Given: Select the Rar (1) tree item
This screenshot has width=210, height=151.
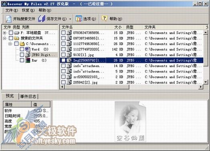Looking at the screenshot, I should pyautogui.click(x=39, y=60).
